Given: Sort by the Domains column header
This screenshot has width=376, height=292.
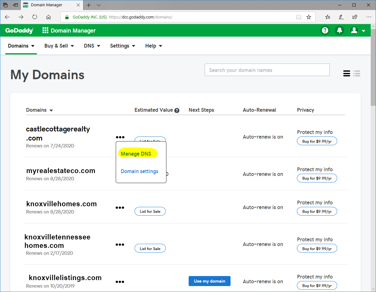Looking at the screenshot, I should [39, 110].
